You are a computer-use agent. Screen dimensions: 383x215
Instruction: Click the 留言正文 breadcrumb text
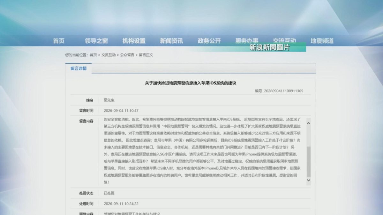pos(146,55)
